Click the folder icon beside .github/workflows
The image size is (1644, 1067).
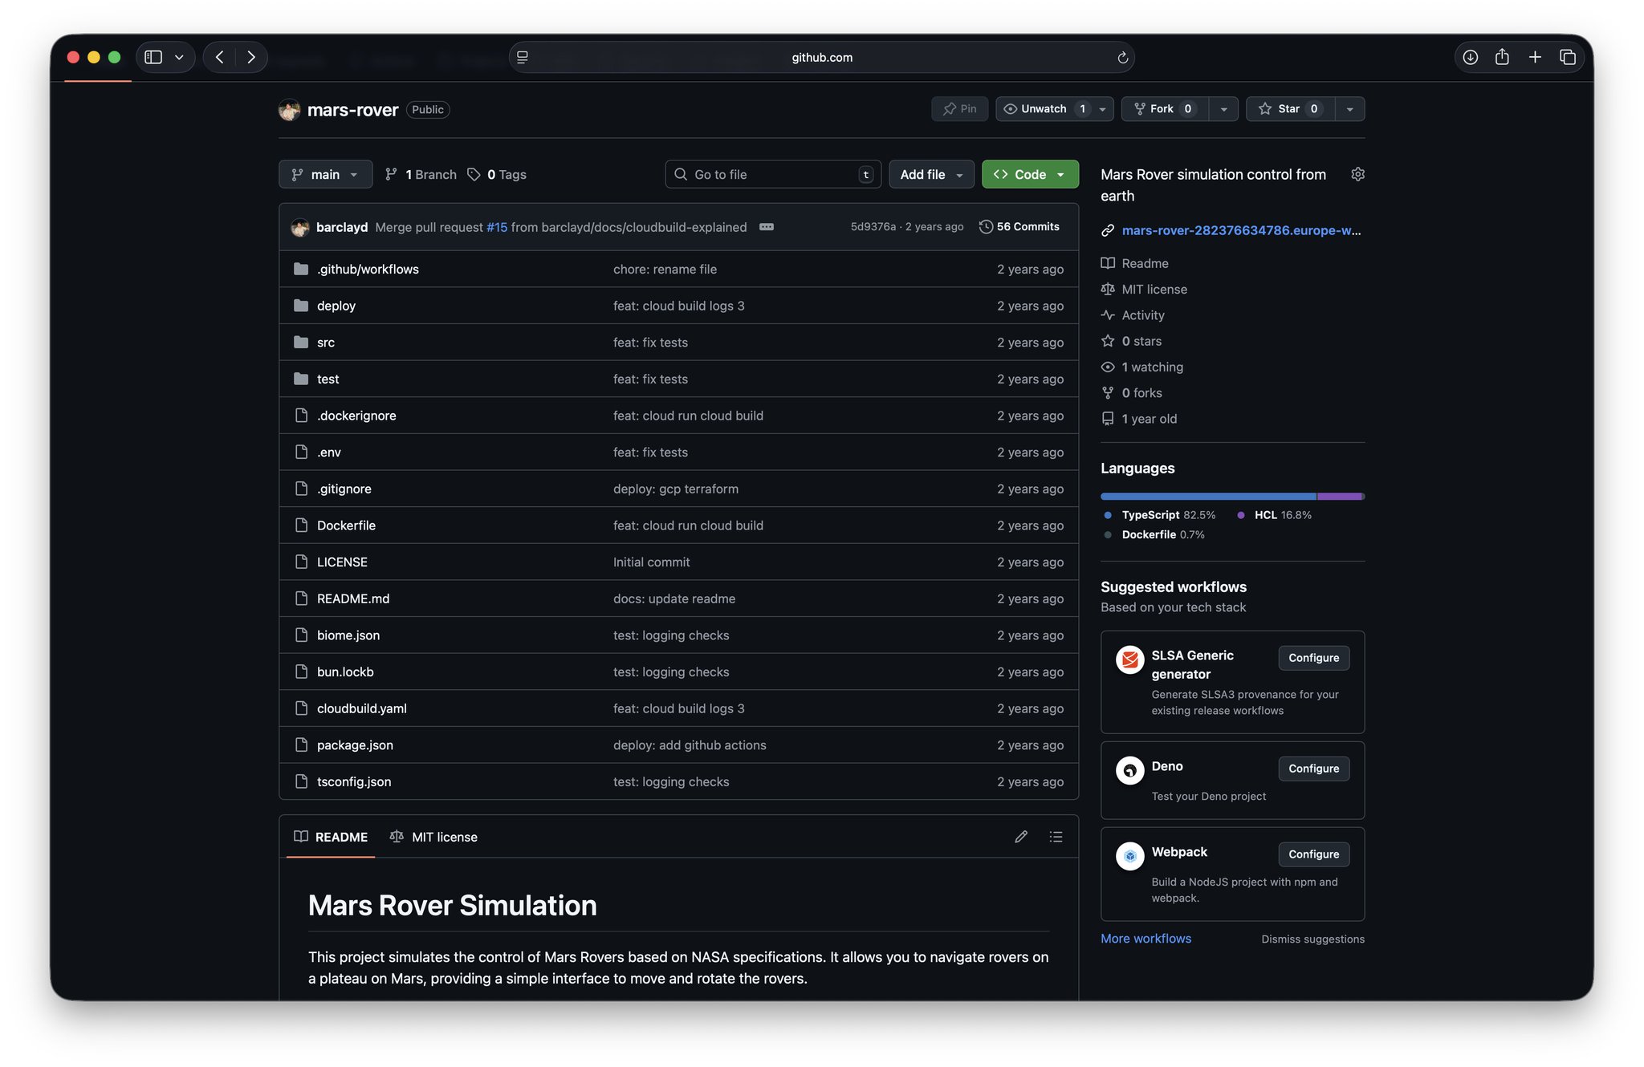[301, 269]
